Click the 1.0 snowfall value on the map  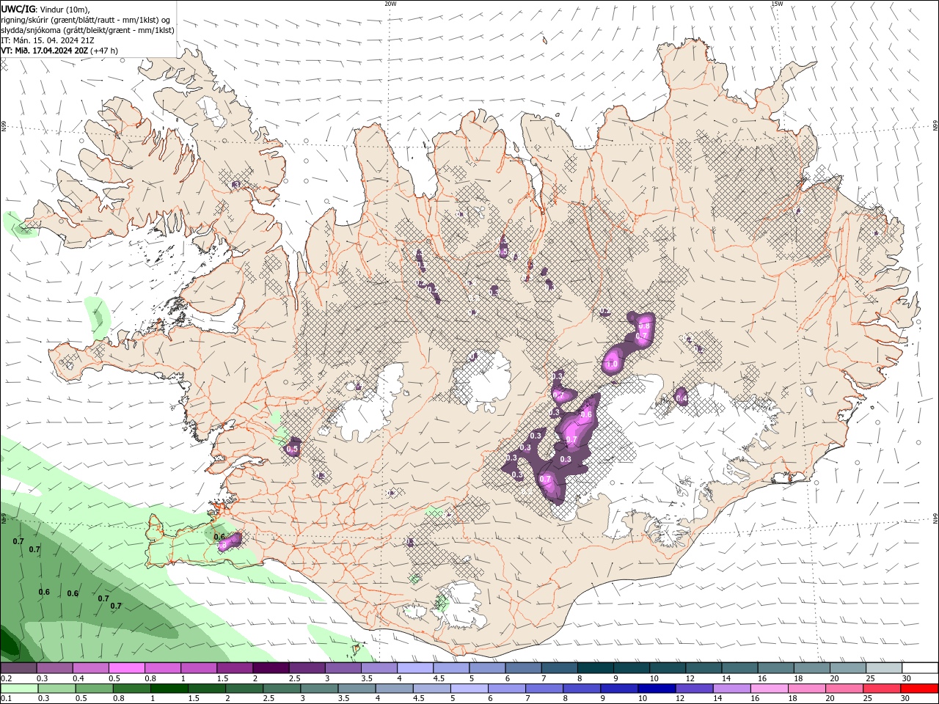(x=612, y=364)
